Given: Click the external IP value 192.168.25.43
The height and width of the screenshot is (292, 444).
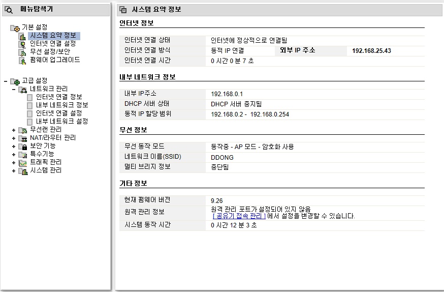Looking at the screenshot, I should coord(371,51).
